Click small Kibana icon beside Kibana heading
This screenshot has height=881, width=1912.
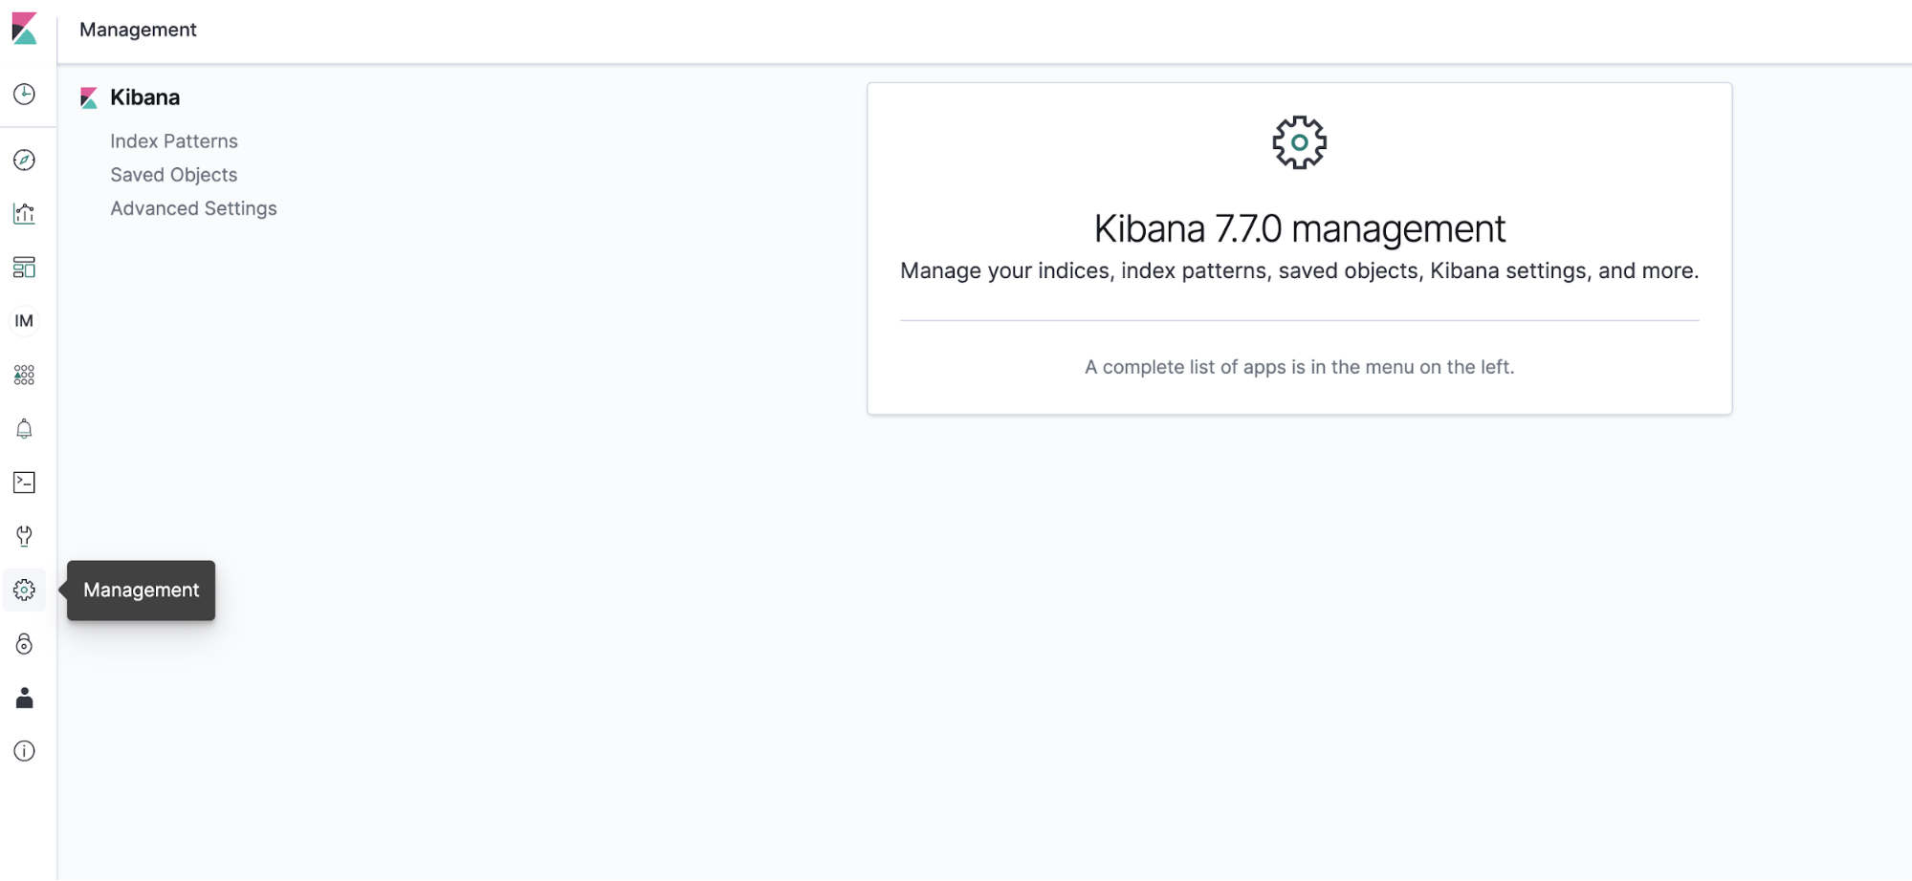tap(89, 97)
